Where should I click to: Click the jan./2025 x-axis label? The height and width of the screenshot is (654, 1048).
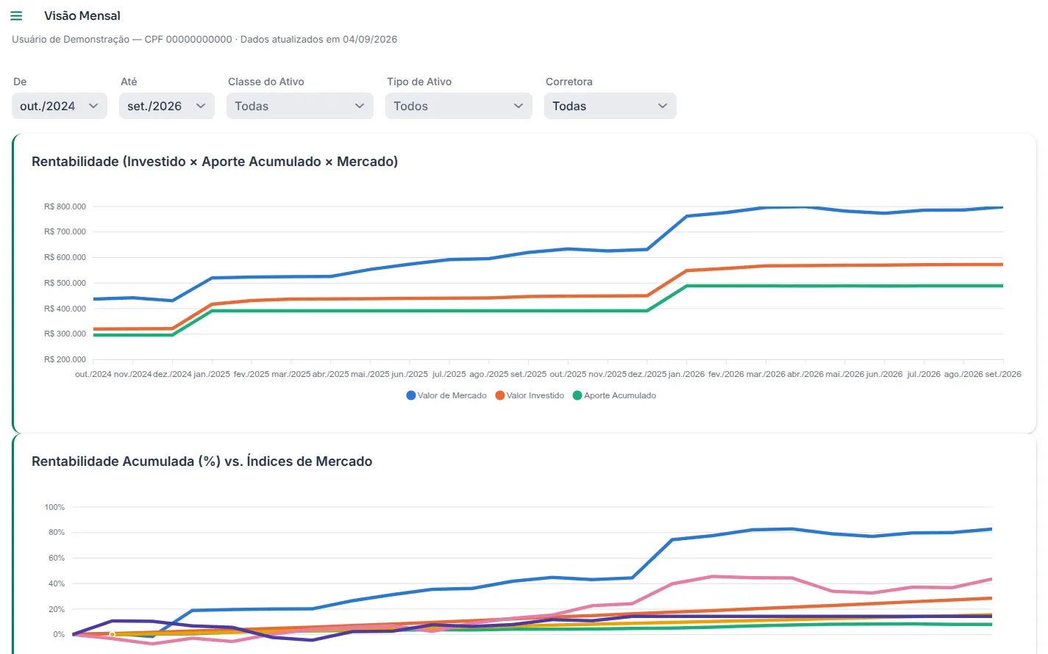pos(212,374)
